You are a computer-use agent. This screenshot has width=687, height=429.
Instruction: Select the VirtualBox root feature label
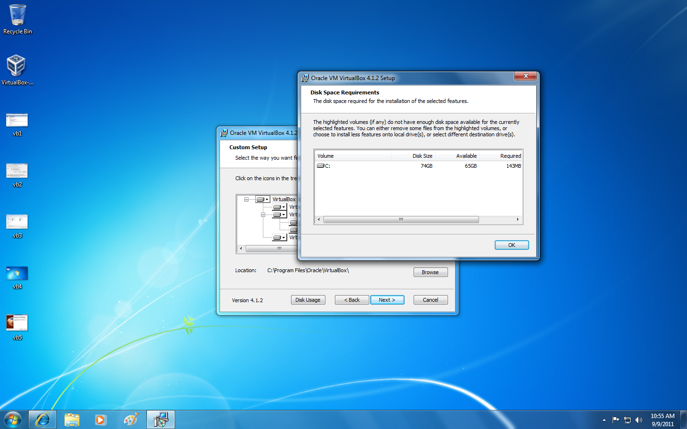click(284, 199)
